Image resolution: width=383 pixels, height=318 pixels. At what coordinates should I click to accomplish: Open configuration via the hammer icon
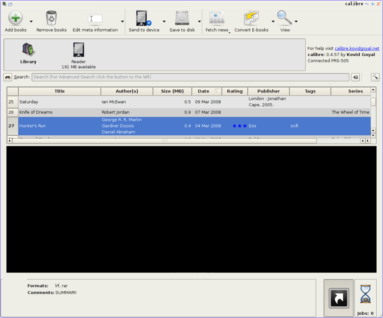pyautogui.click(x=375, y=77)
